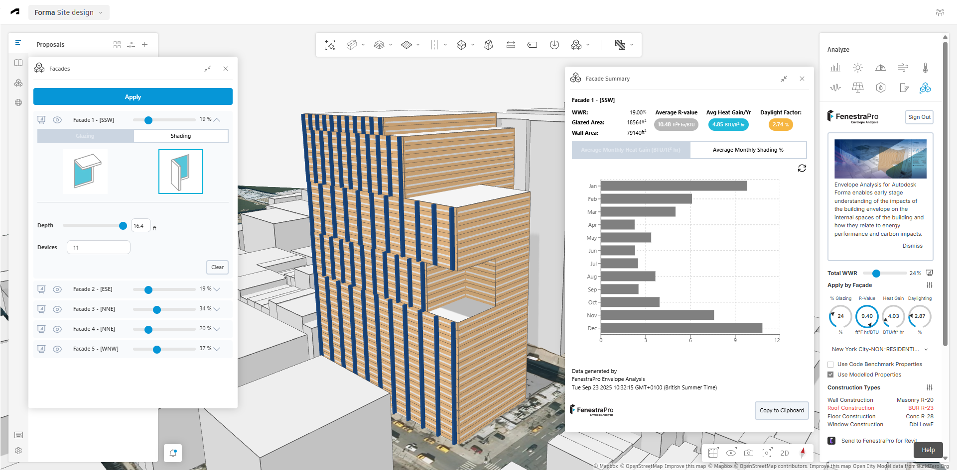
Task: Open the notification bell icon
Action: point(173,453)
